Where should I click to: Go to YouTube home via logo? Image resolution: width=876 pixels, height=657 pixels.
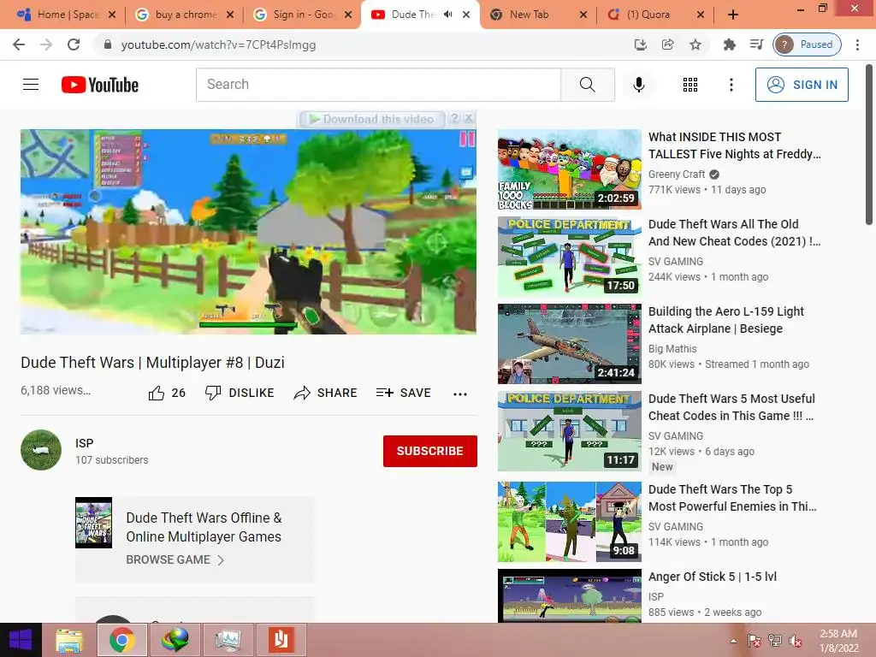coord(100,85)
